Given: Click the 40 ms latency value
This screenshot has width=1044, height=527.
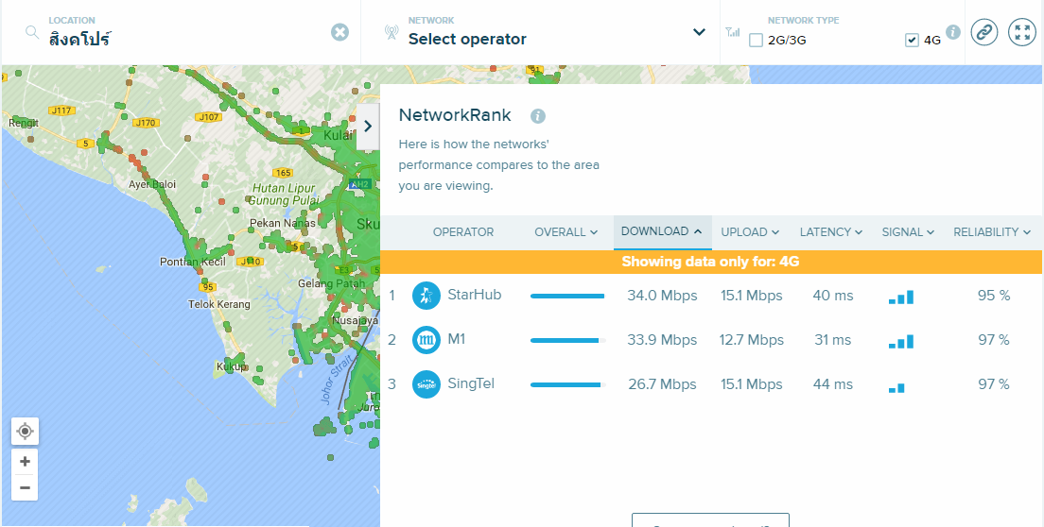Looking at the screenshot, I should click(832, 296).
